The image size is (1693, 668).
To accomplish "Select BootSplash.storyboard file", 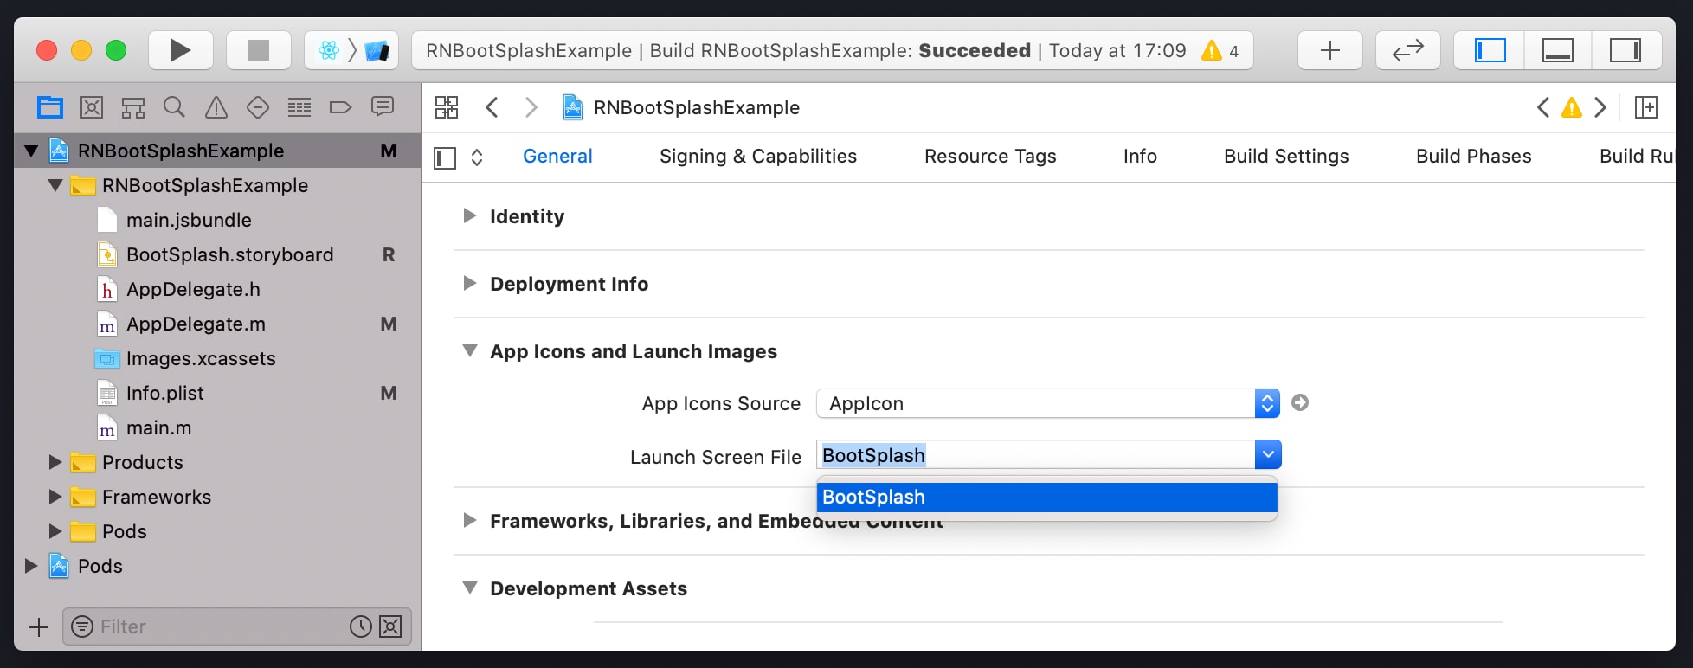I will click(x=229, y=254).
